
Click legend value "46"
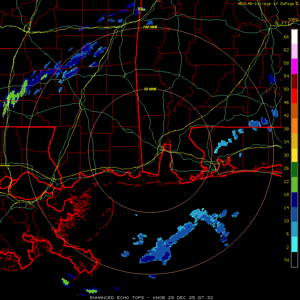click(x=286, y=103)
